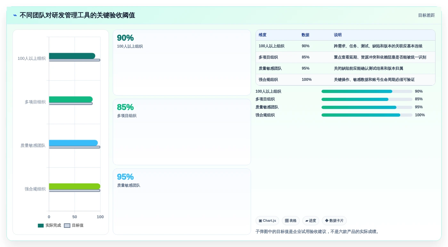Select the 数据卡片 tag chip
Image resolution: width=448 pixels, height=247 pixels.
pos(334,221)
